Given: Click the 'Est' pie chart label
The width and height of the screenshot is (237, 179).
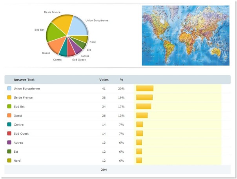Looking at the screenshot, I should (x=89, y=49).
